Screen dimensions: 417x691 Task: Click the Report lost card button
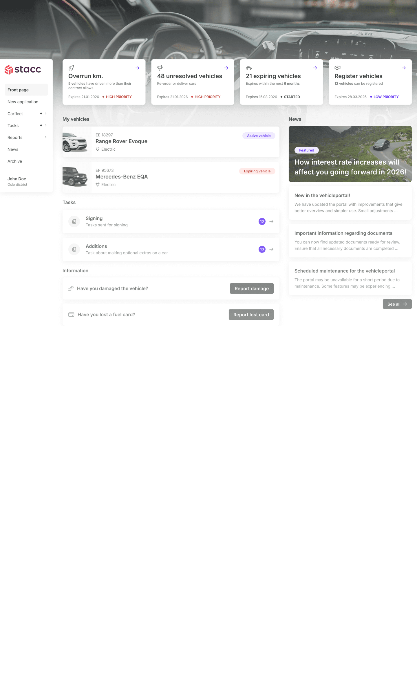[251, 315]
